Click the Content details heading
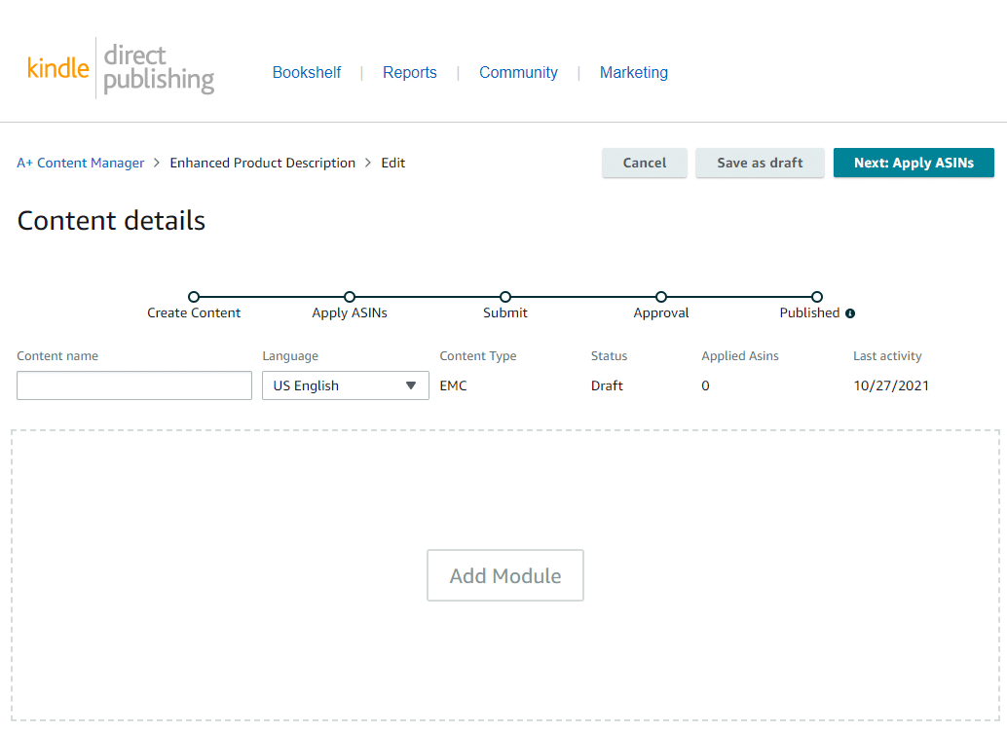The height and width of the screenshot is (732, 1007). (111, 221)
